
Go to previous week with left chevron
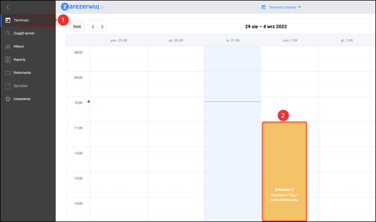93,26
